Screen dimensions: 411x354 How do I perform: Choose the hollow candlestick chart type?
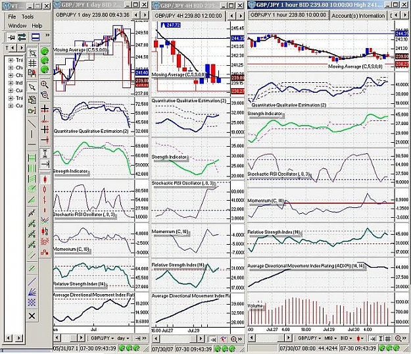point(45,189)
